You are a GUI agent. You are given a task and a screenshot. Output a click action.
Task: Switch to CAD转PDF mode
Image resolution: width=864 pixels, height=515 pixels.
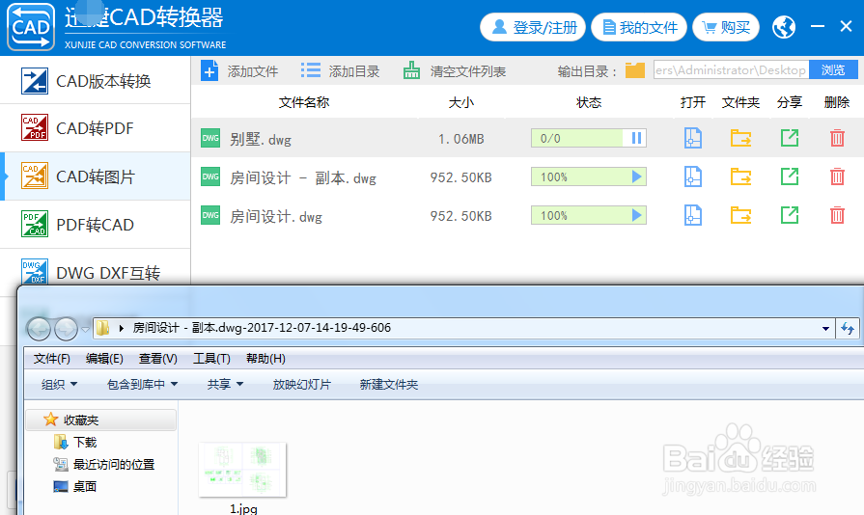(x=95, y=127)
